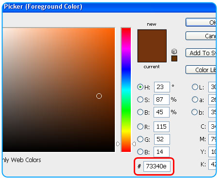Click the G field showing 52
This screenshot has width=218, height=179.
[162, 139]
